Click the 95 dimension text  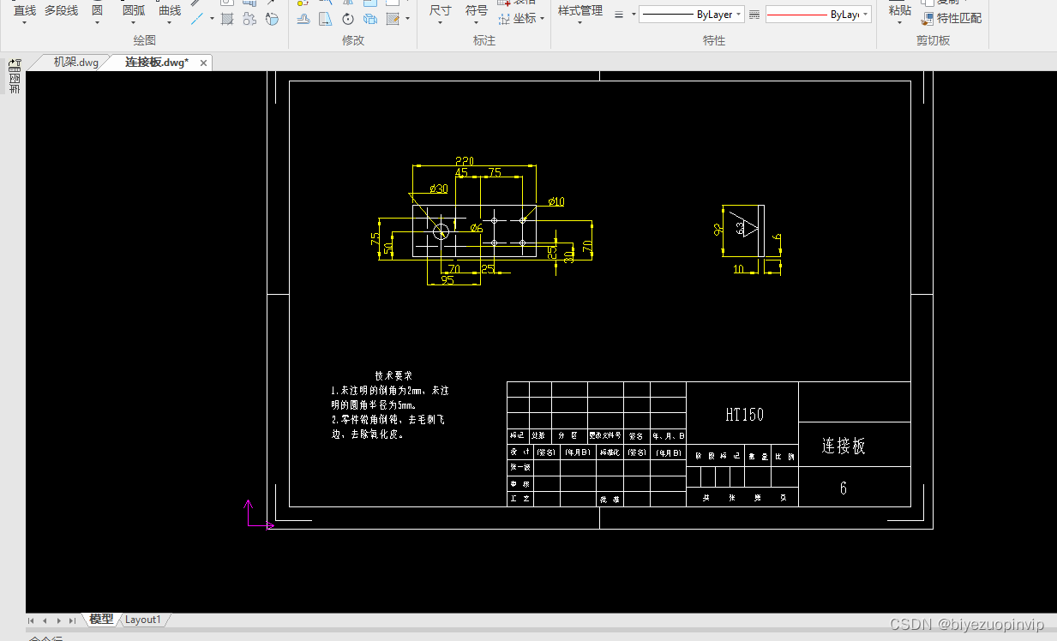[447, 280]
